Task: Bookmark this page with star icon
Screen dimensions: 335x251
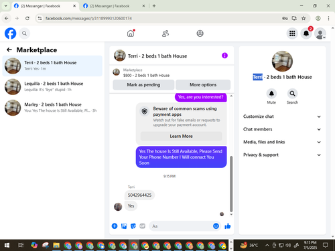Action: pyautogui.click(x=304, y=18)
